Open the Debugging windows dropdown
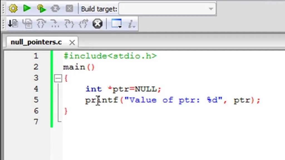The height and width of the screenshot is (160, 285). click(x=116, y=24)
